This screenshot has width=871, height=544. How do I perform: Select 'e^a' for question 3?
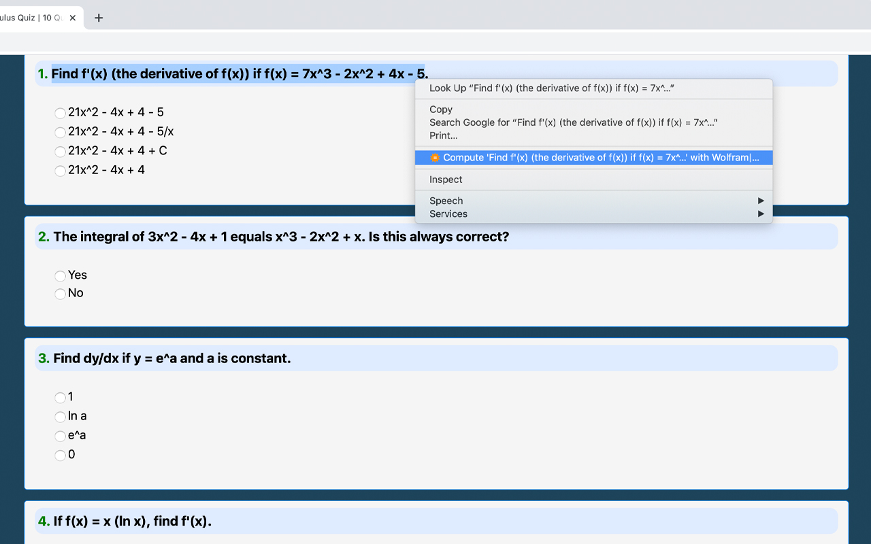[x=60, y=436]
